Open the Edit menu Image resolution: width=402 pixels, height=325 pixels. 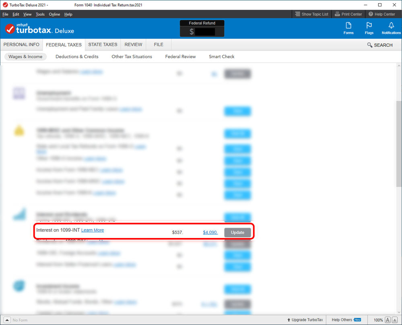[16, 14]
